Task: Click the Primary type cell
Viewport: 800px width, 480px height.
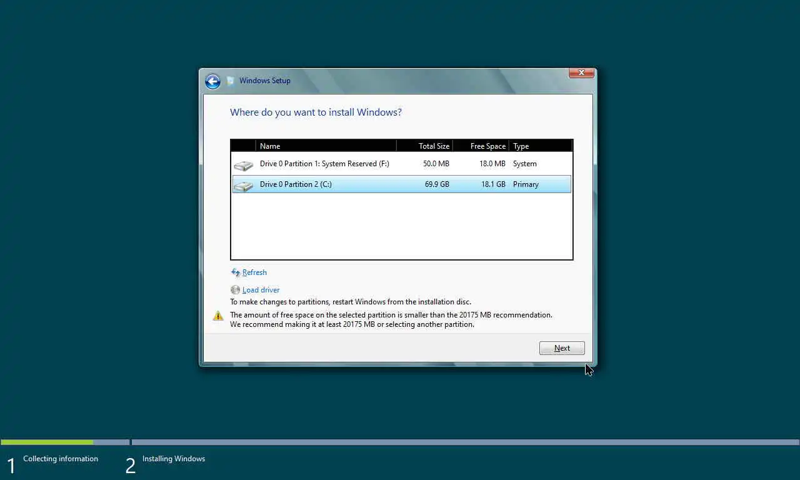Action: (x=526, y=184)
